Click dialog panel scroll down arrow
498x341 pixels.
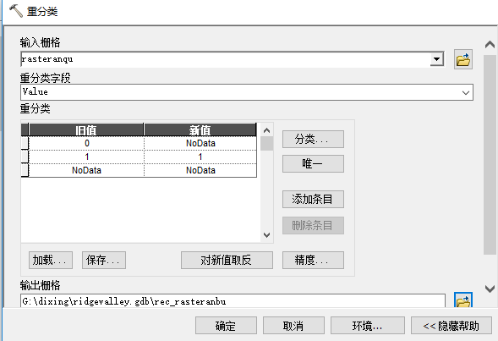click(490, 289)
